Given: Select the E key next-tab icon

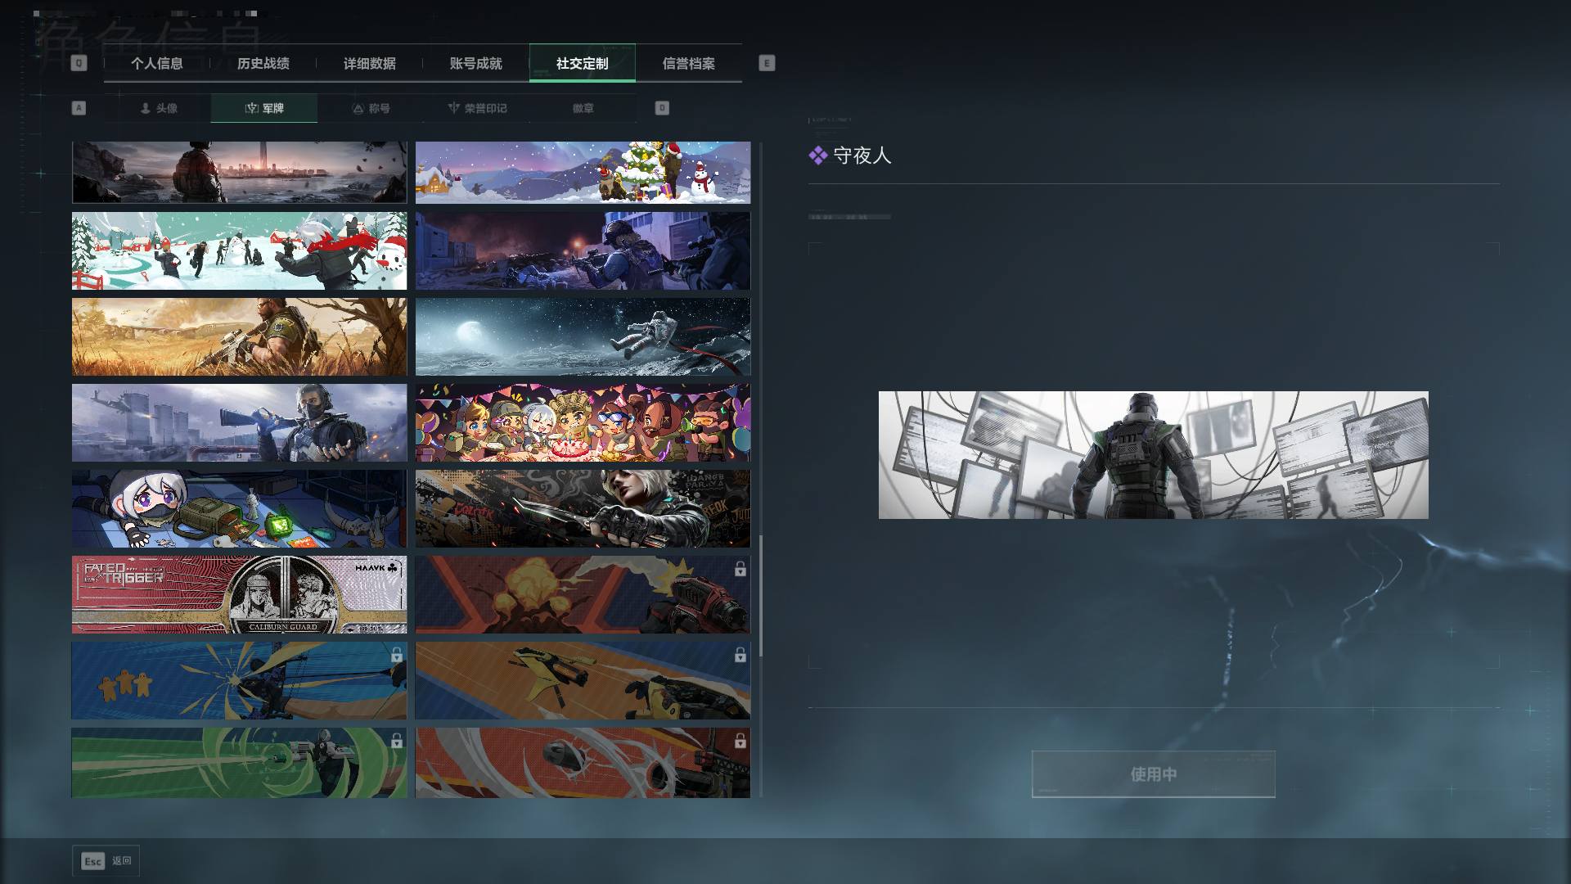Looking at the screenshot, I should click(767, 63).
